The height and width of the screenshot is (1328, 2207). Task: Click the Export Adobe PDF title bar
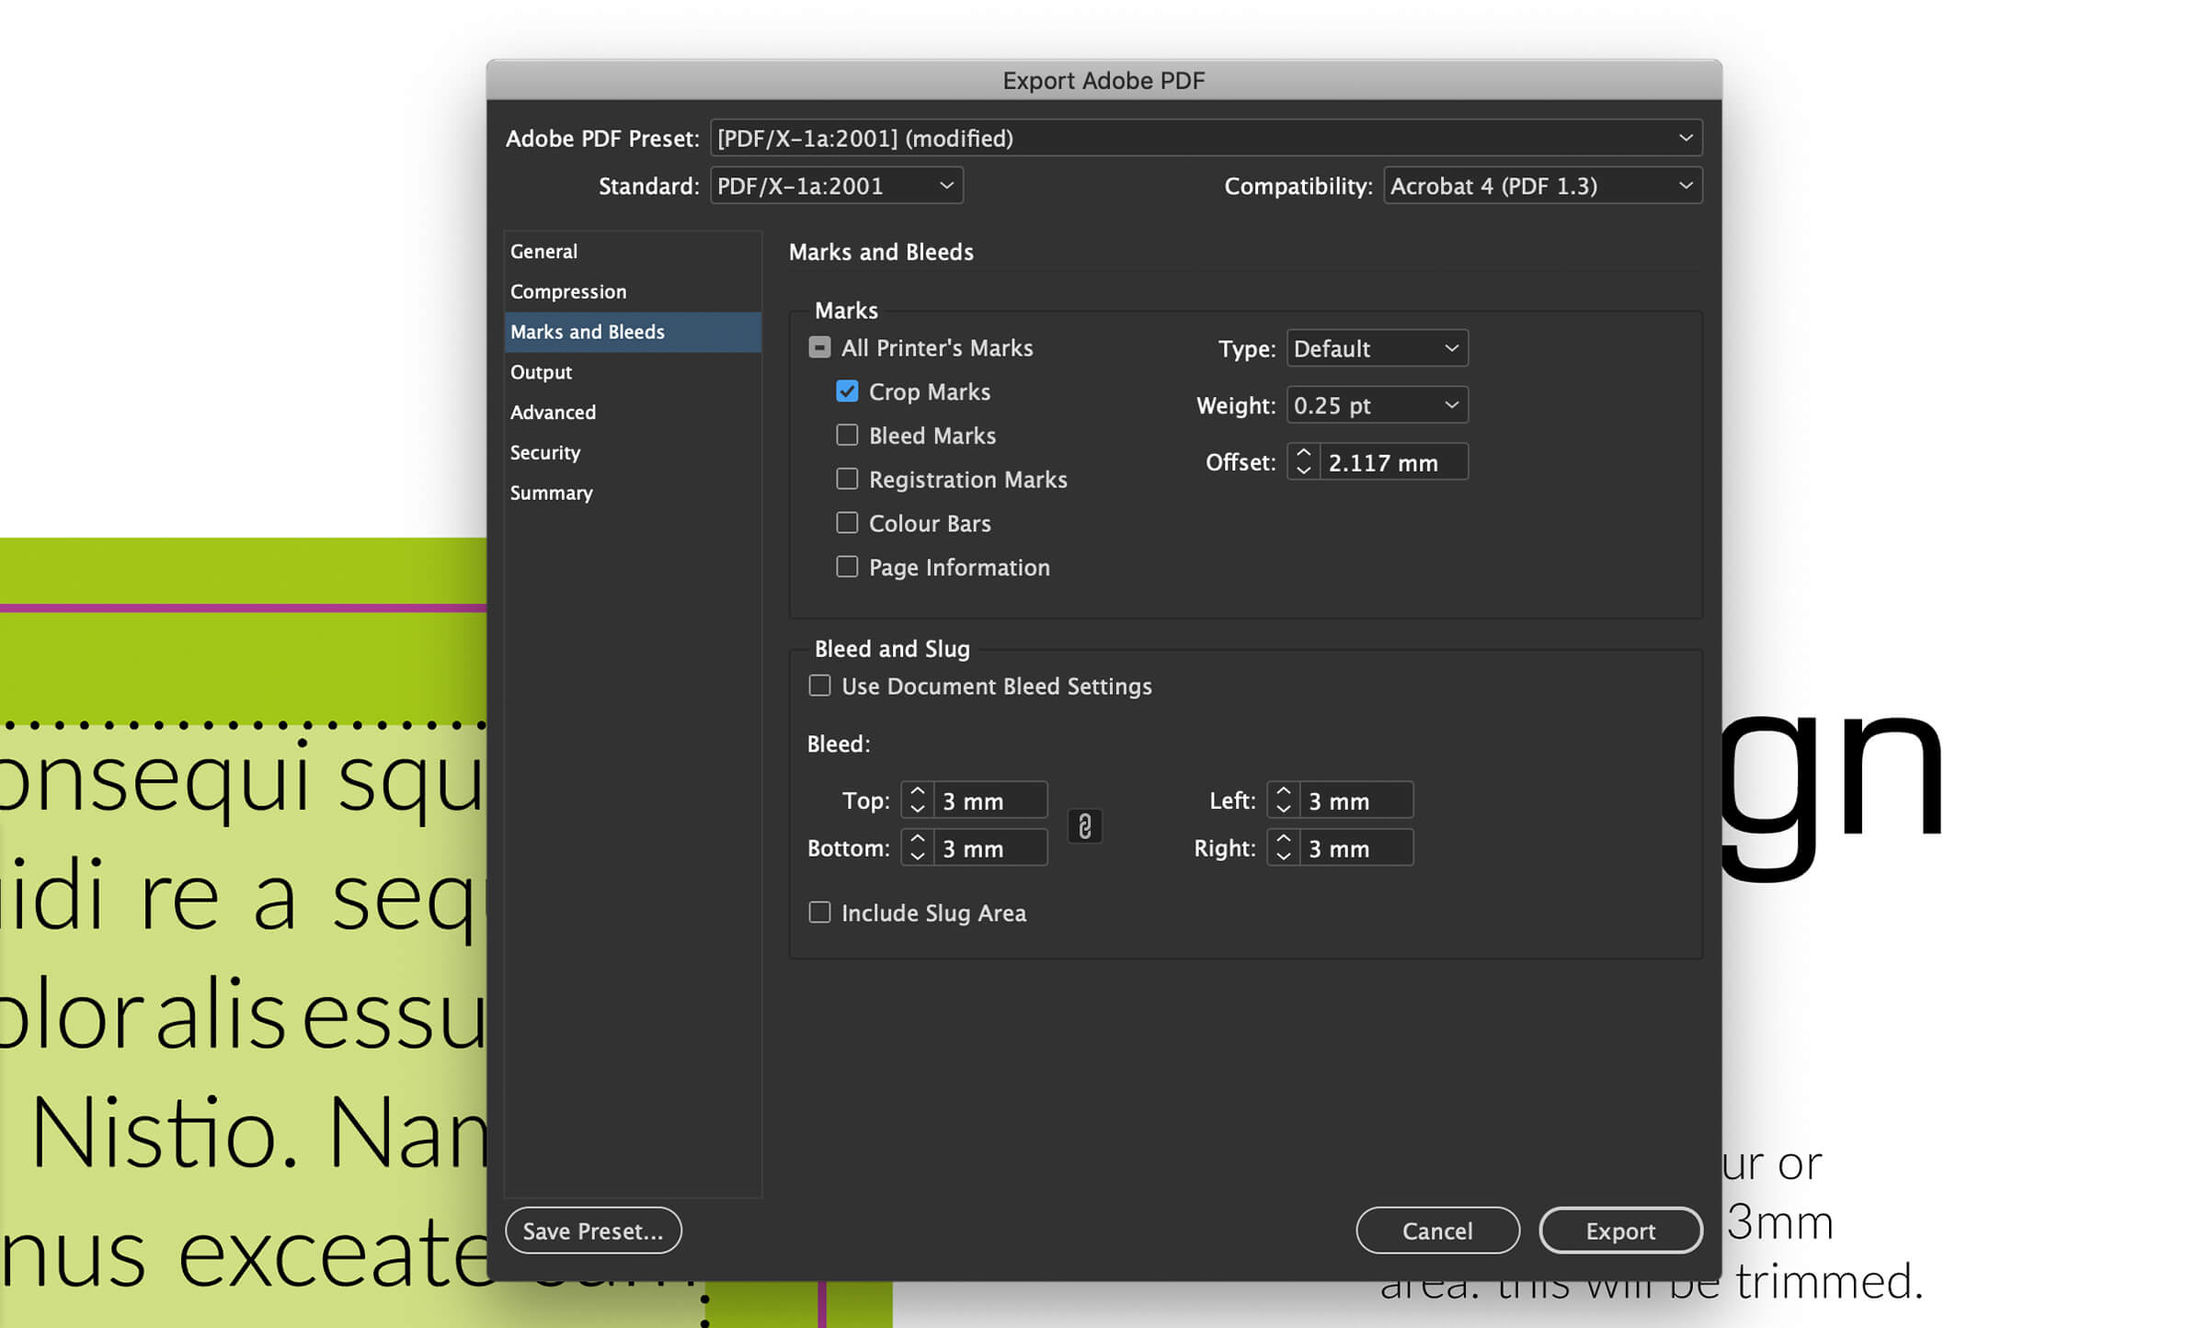pyautogui.click(x=1103, y=81)
